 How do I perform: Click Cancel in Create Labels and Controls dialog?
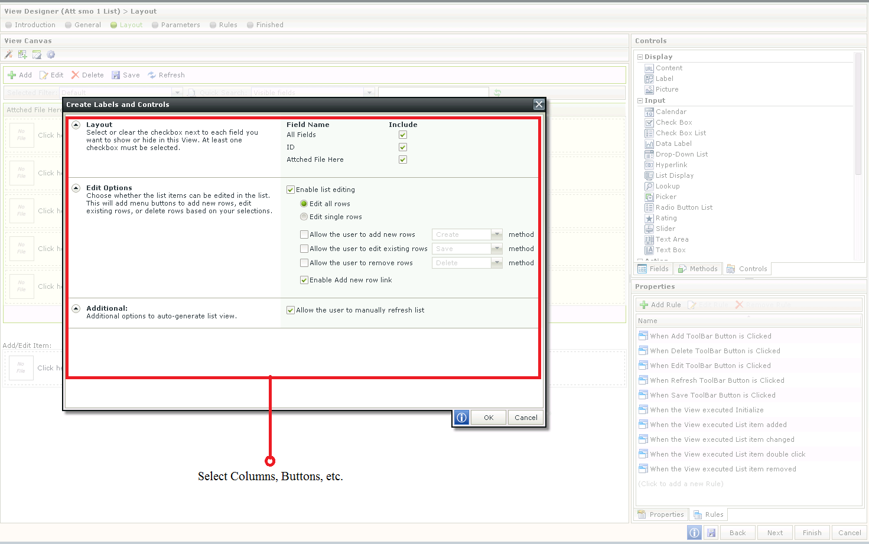[526, 418]
